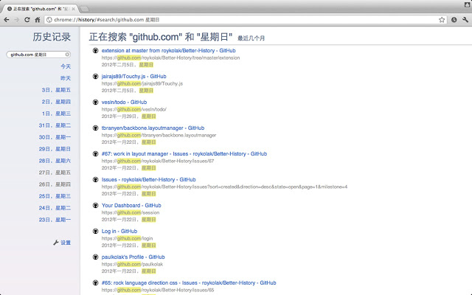Viewport: 472px width, 295px height.
Task: Show history for 27日, 星期五
Action: [55, 173]
